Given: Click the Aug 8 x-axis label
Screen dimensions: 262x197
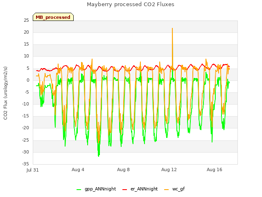Looking at the screenshot, I should pyautogui.click(x=123, y=170).
